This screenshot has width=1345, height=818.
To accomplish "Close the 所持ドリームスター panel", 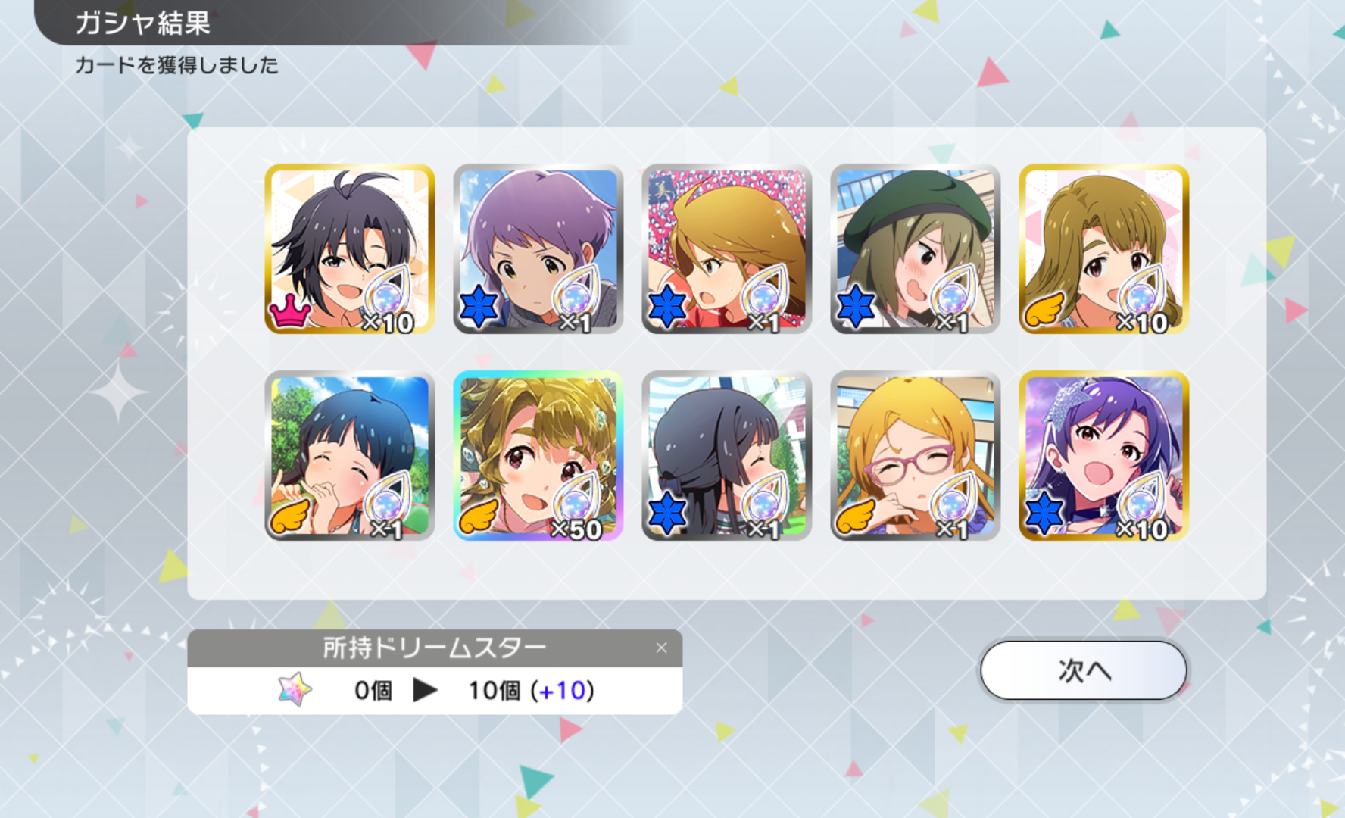I will [661, 648].
